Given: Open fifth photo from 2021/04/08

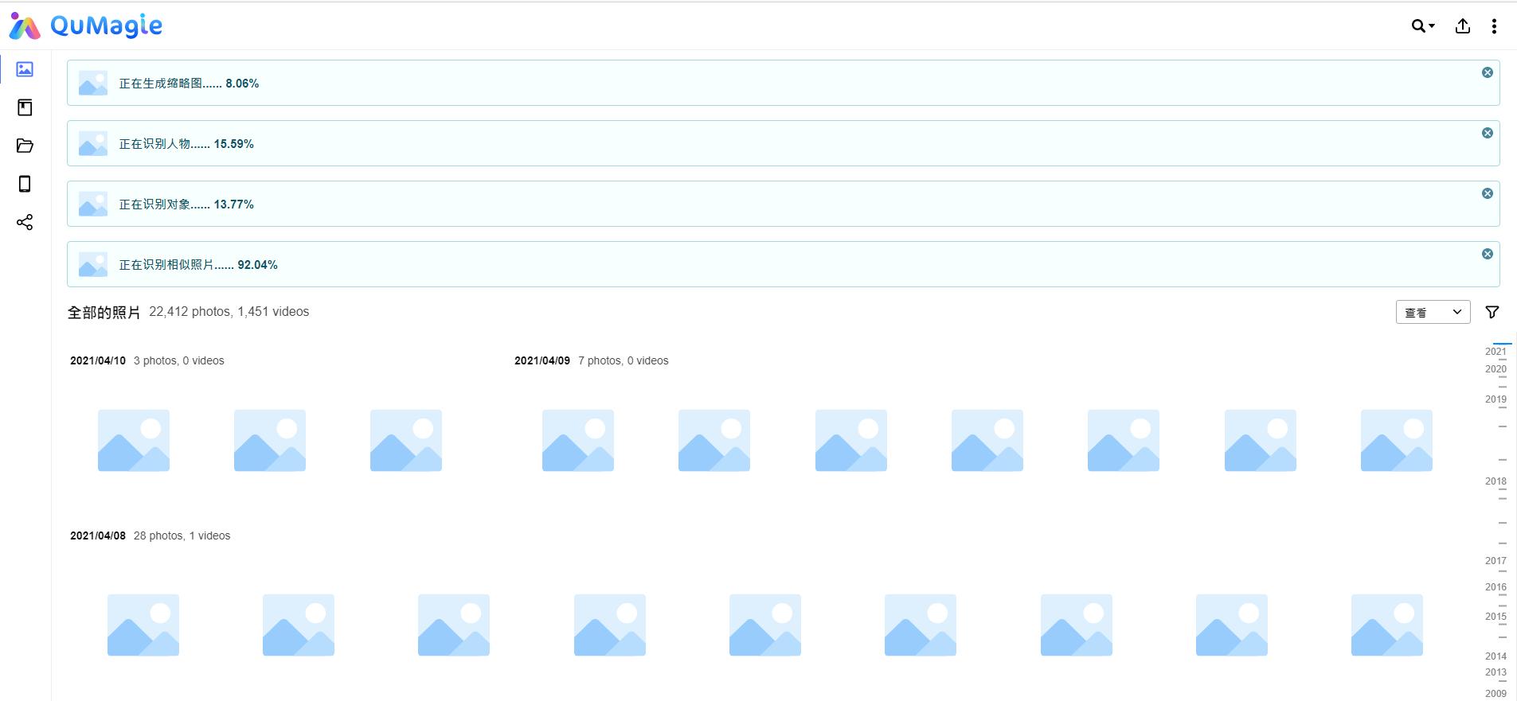Looking at the screenshot, I should point(765,625).
